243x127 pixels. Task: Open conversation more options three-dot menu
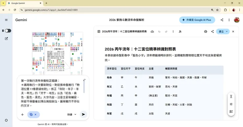[x=229, y=20]
